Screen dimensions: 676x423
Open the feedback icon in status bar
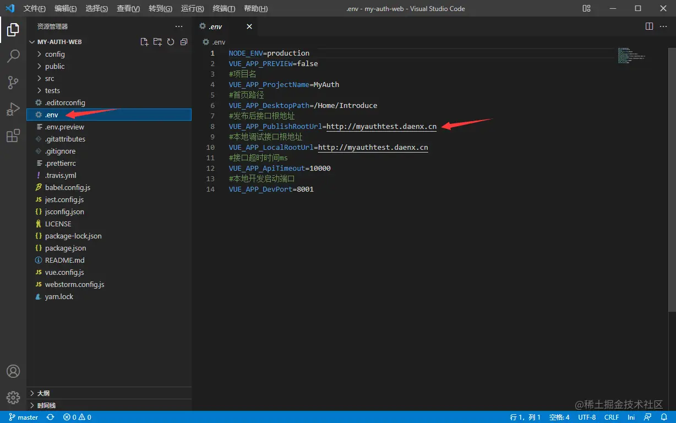point(648,417)
